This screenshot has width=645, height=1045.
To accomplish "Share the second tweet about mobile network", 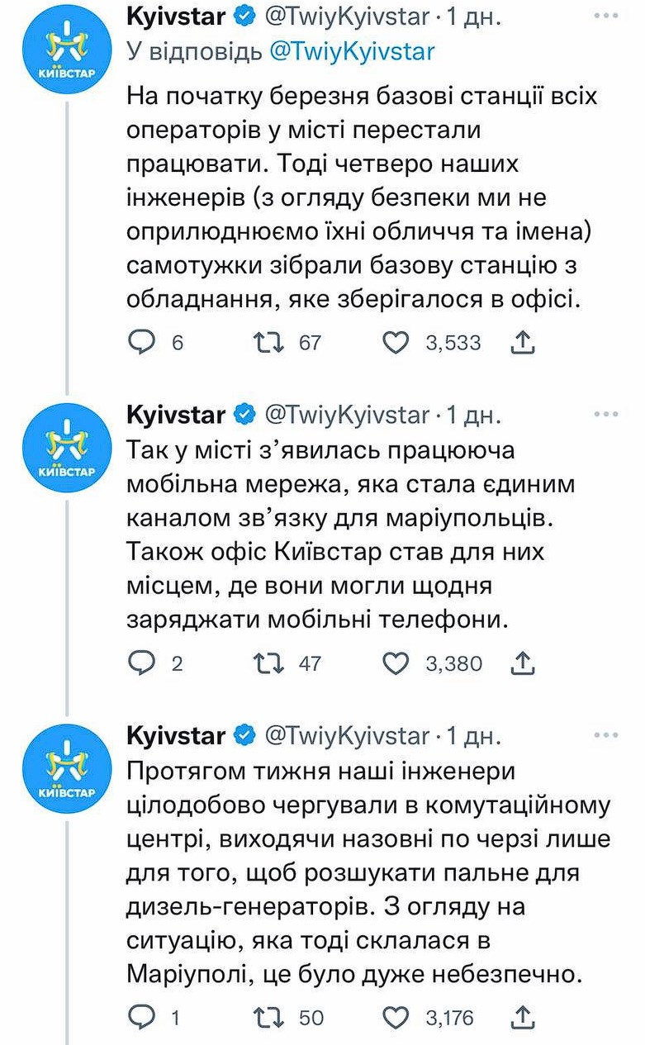I will pos(524,663).
